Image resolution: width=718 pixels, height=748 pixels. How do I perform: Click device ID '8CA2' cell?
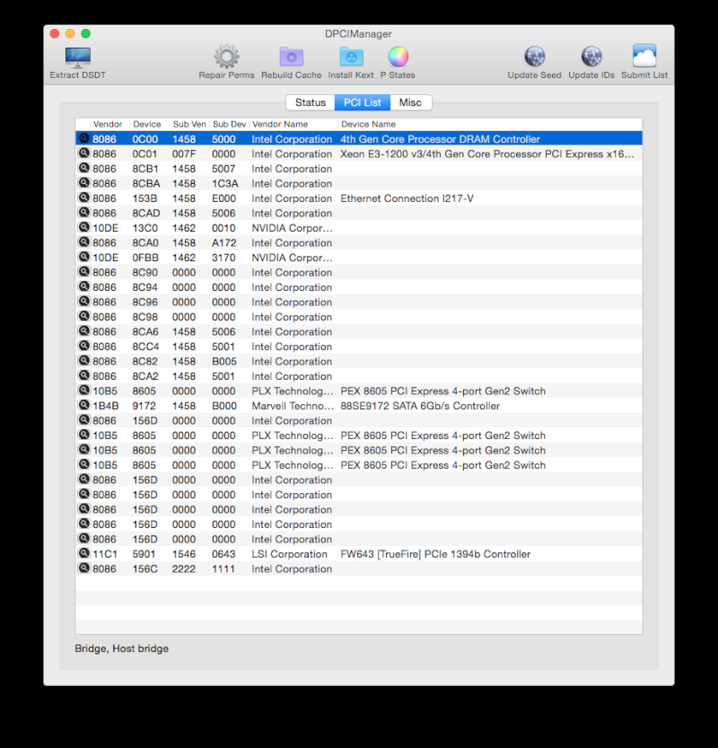tap(145, 376)
